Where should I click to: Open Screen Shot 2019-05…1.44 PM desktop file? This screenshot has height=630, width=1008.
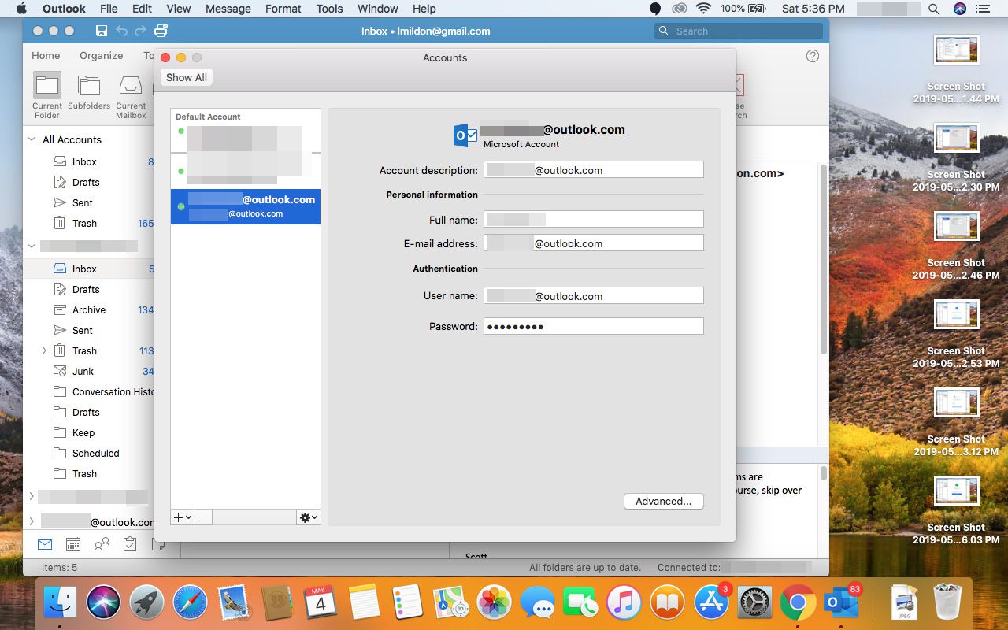(x=956, y=69)
